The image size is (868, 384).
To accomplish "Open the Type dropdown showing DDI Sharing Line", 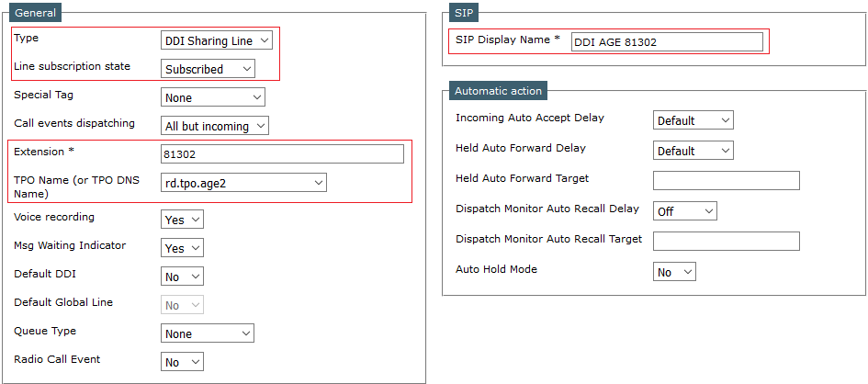I will (217, 40).
